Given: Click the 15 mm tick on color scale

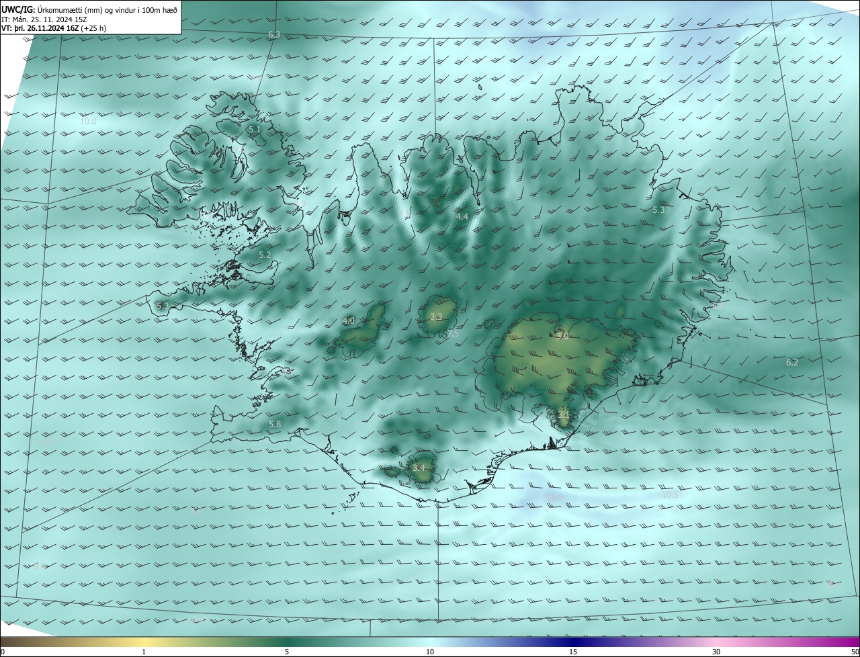Looking at the screenshot, I should (x=573, y=652).
